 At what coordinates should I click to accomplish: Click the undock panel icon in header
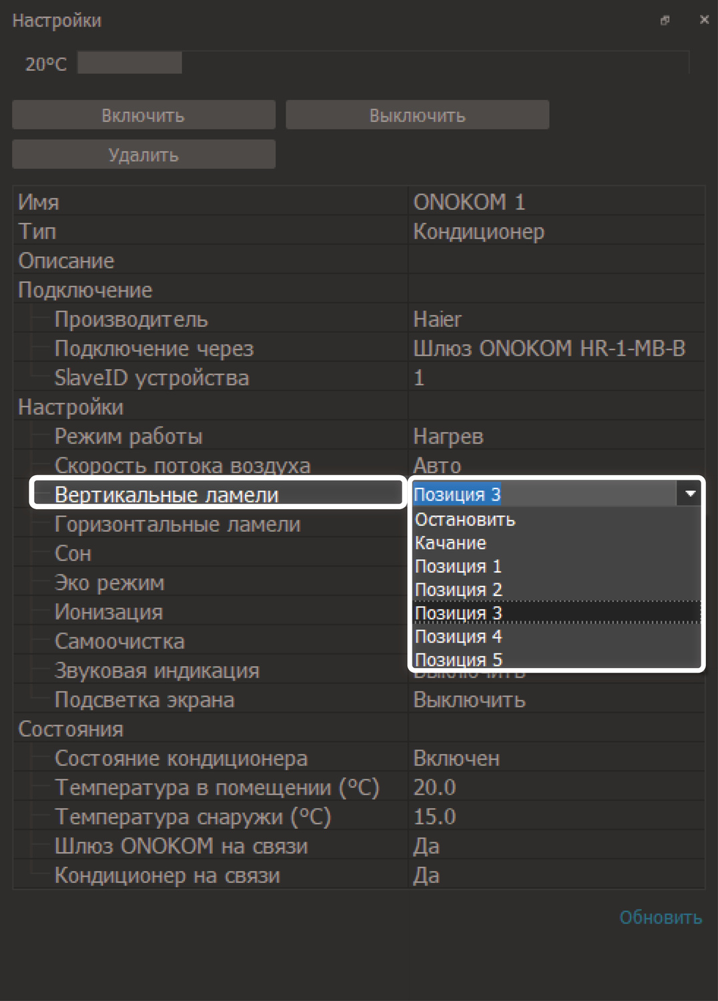coord(665,20)
